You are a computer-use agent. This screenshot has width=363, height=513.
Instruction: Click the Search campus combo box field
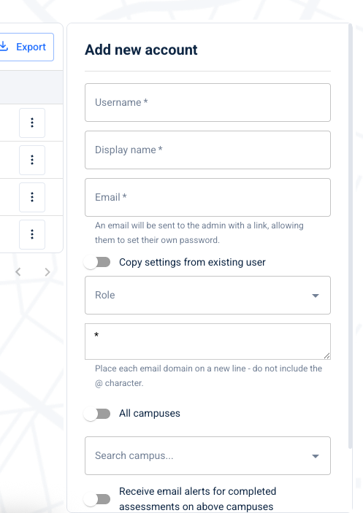[207, 455]
